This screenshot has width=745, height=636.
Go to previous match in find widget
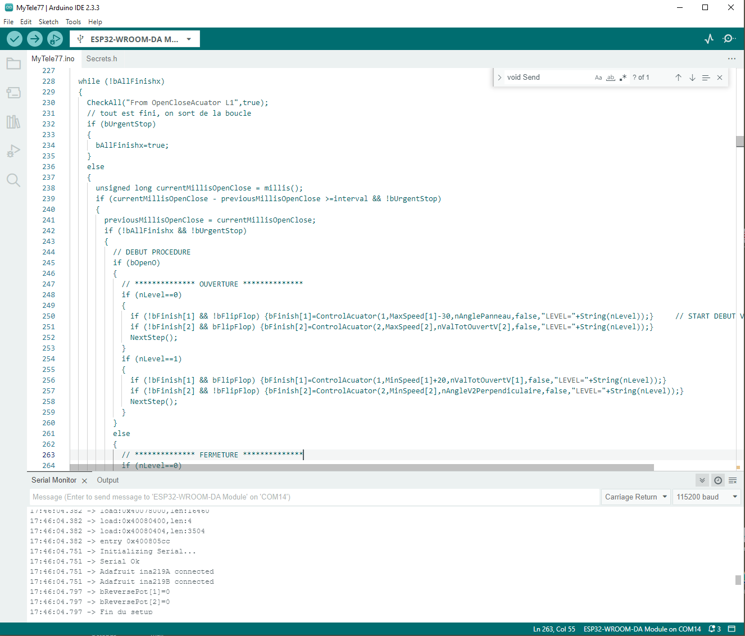coord(678,78)
